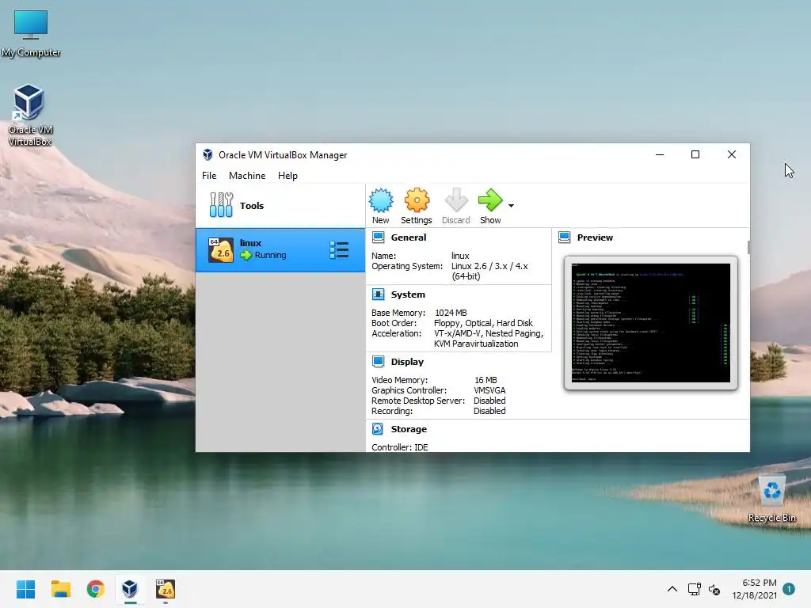Click the linux VM taskbar icon
Screen dimensions: 811x608
coord(166,589)
